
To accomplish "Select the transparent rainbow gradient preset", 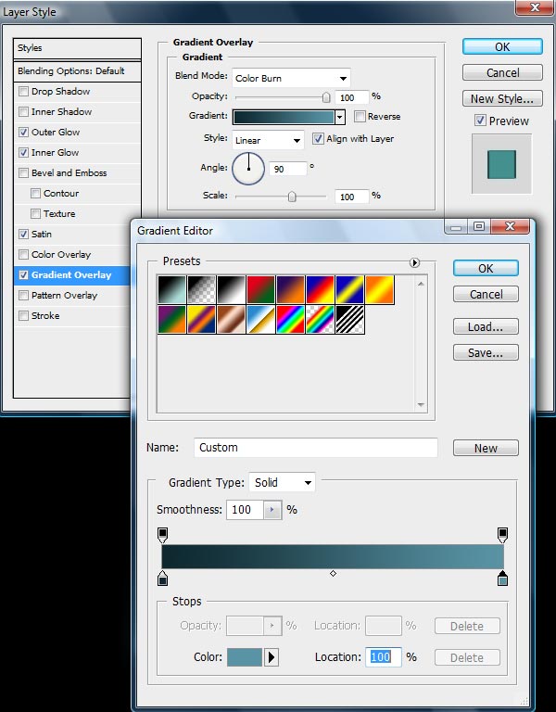I will [321, 319].
